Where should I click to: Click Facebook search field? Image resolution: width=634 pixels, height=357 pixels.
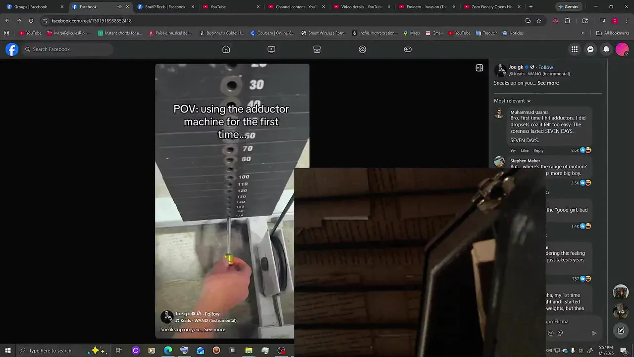click(68, 49)
